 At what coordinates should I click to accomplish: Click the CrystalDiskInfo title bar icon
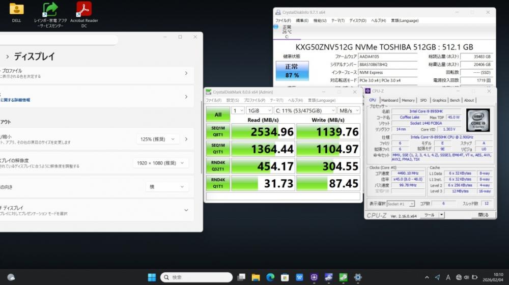(278, 12)
